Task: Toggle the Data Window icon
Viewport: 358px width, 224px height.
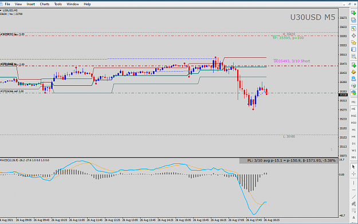Action: [353, 36]
